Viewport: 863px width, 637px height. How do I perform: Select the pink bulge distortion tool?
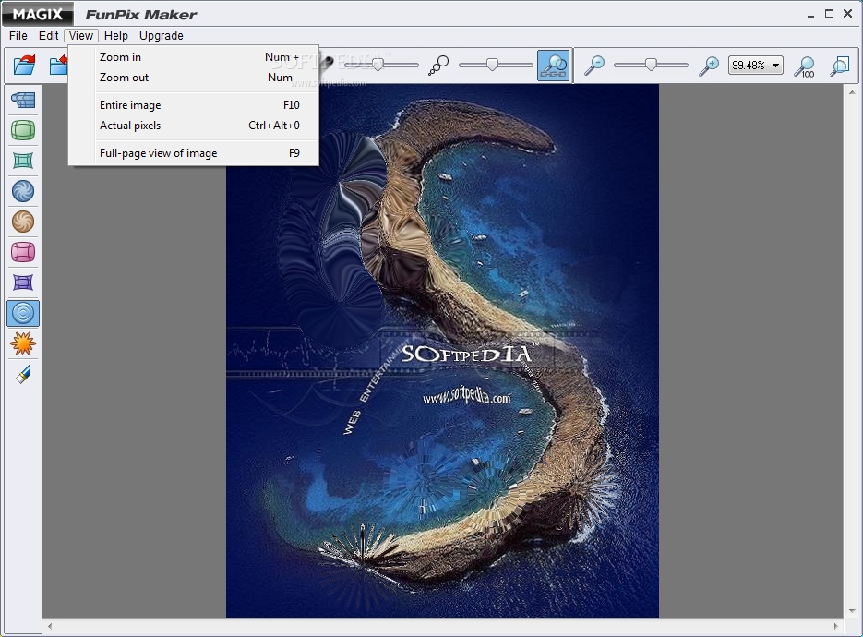coord(23,252)
